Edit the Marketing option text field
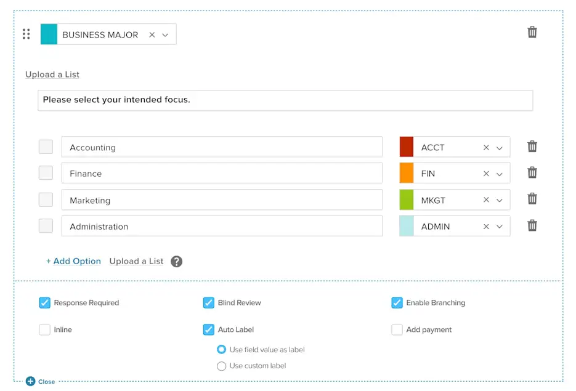The image size is (576, 391). [222, 200]
